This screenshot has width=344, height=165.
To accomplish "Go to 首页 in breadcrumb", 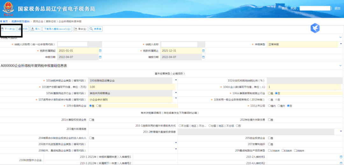I will coord(4,21).
